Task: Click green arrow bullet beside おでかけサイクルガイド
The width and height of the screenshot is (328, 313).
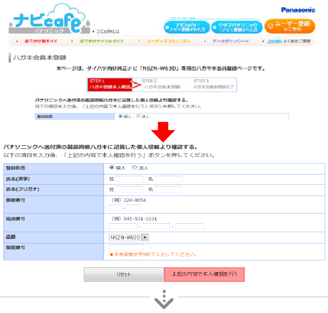Action: (72, 41)
